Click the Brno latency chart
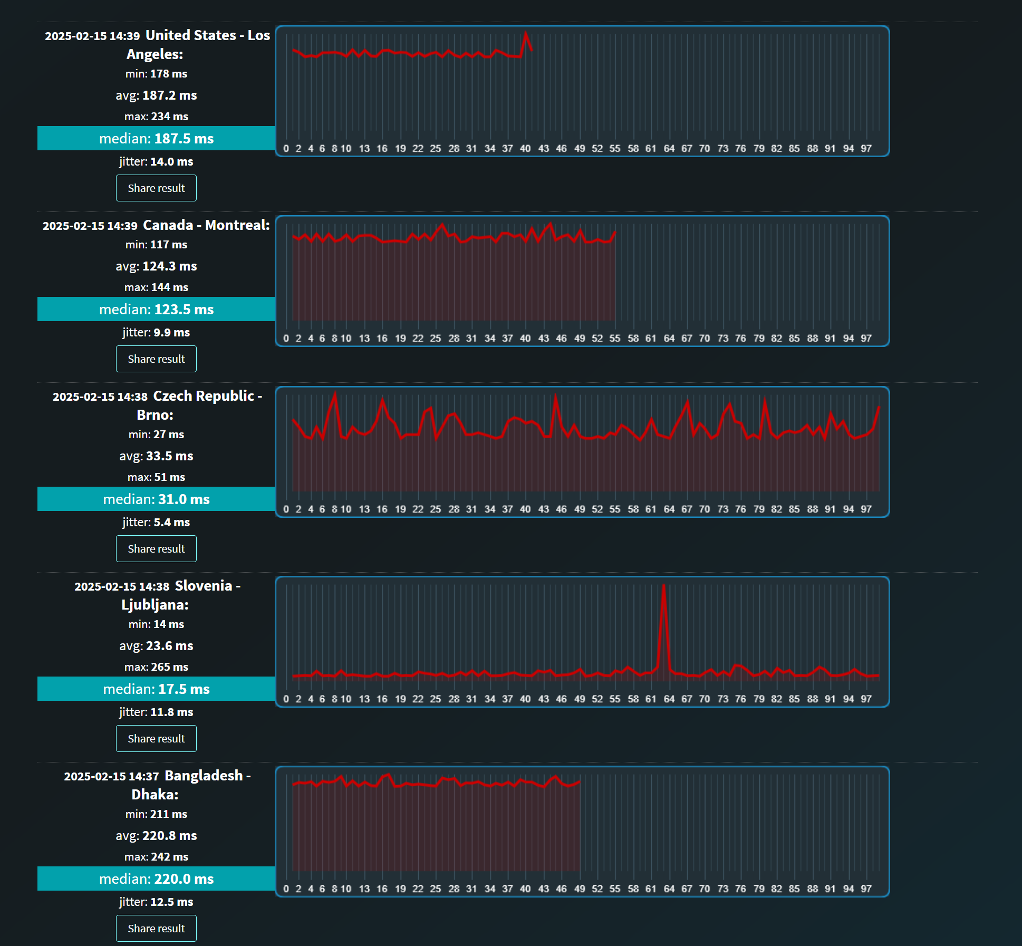The height and width of the screenshot is (946, 1022). 582,452
